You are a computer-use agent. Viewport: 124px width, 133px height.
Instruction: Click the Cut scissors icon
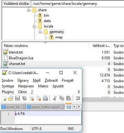point(55,98)
